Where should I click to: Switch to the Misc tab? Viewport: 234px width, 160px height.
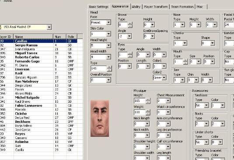(201, 7)
